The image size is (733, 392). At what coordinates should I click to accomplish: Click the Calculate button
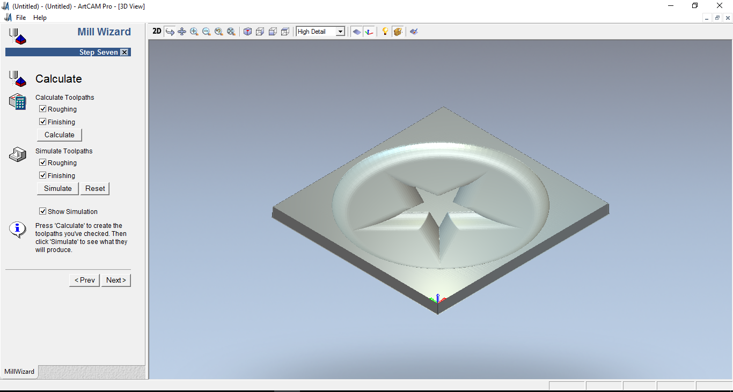[60, 135]
